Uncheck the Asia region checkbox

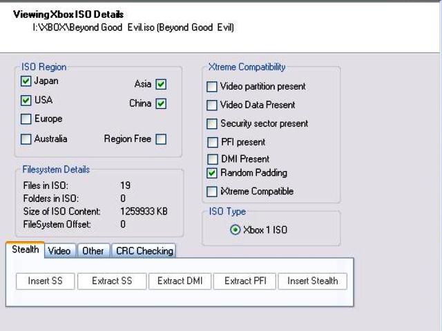(161, 84)
